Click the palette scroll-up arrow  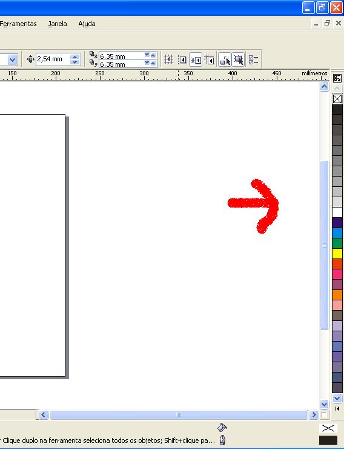pos(337,89)
